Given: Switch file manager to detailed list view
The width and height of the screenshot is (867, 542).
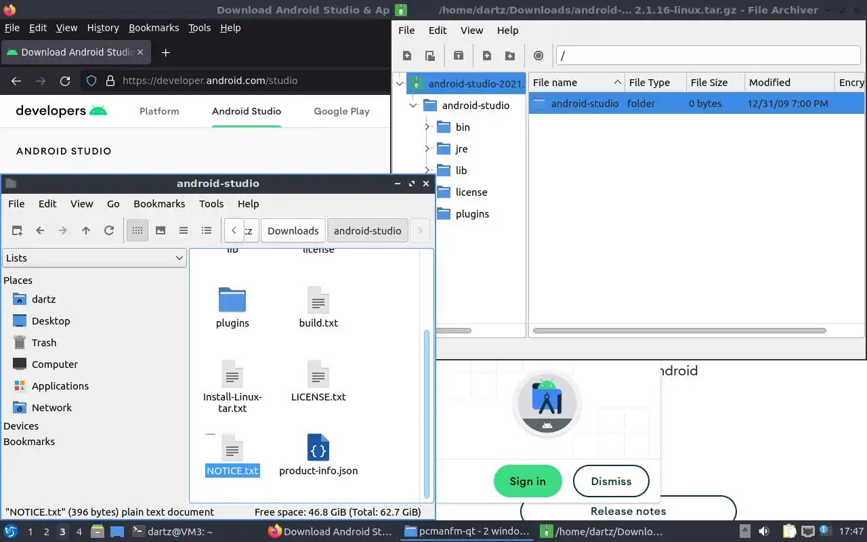Looking at the screenshot, I should (207, 230).
